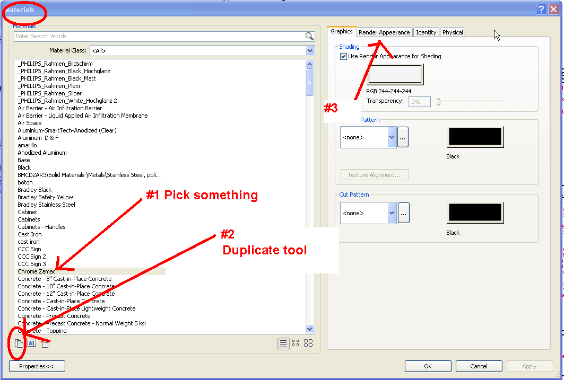Screen dimensions: 564x380
Task: Click the Cancel button
Action: (x=479, y=366)
